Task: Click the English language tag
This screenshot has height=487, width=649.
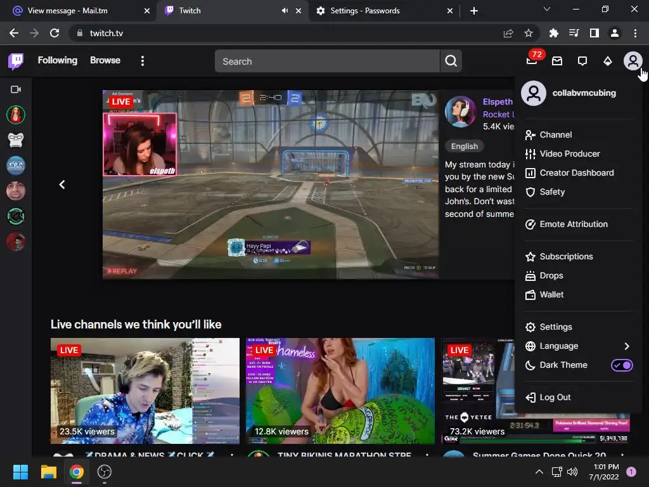Action: pos(465,146)
